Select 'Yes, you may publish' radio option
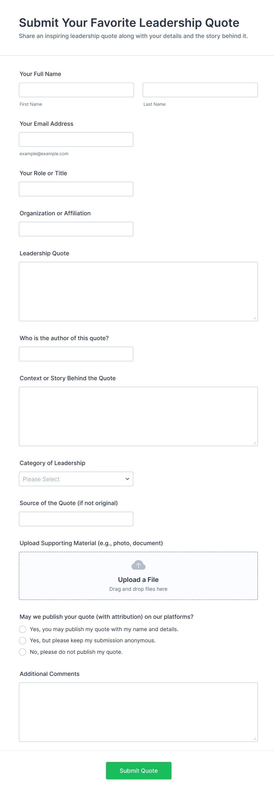274x794 pixels. tap(22, 629)
